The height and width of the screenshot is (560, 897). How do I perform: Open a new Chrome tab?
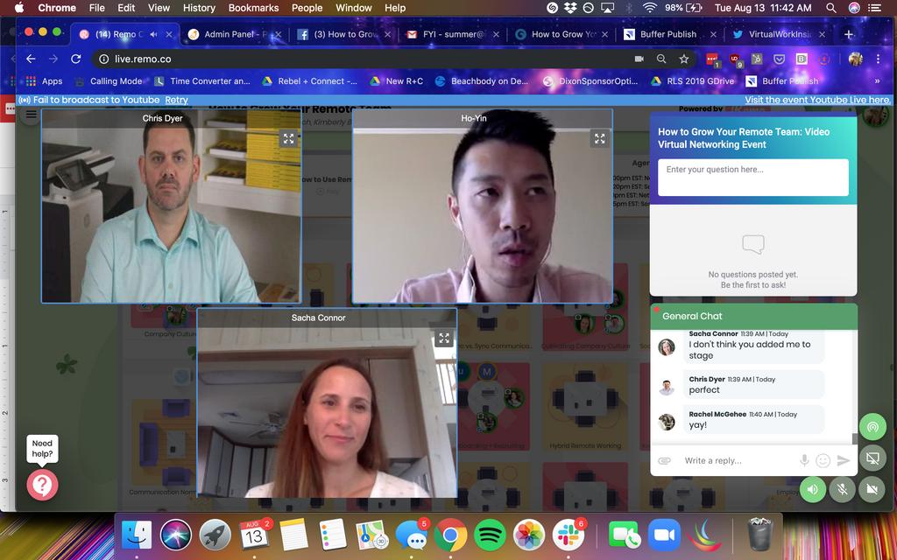(849, 34)
